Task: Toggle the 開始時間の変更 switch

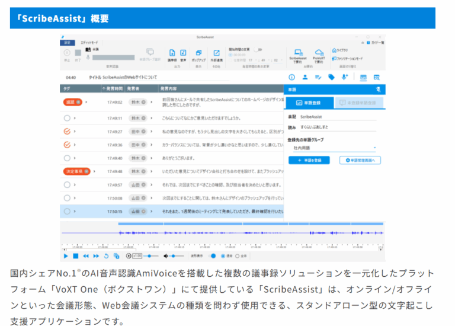Action: (258, 50)
